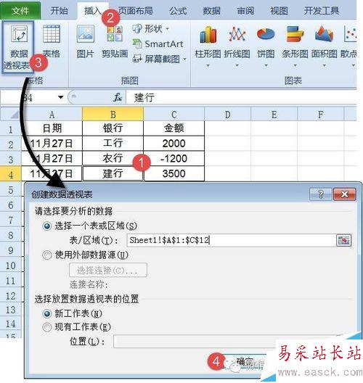Select column D header
The width and height of the screenshot is (363, 383).
coord(227,114)
